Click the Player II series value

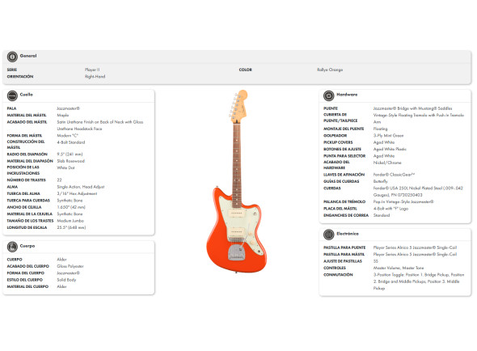(92, 70)
